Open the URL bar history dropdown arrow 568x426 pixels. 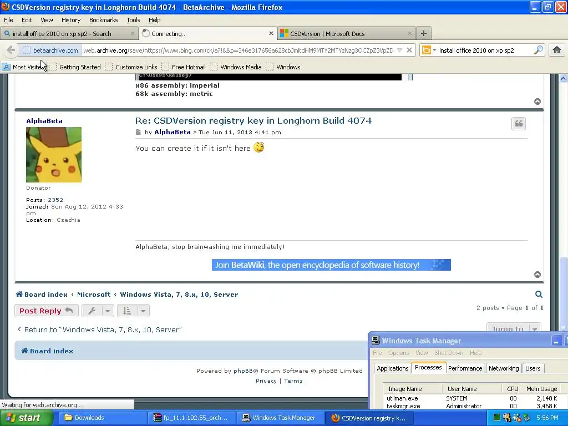tap(399, 50)
